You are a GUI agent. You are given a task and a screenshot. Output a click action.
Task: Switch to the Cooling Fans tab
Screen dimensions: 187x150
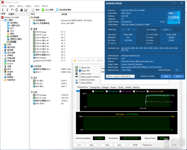pyautogui.click(x=95, y=87)
